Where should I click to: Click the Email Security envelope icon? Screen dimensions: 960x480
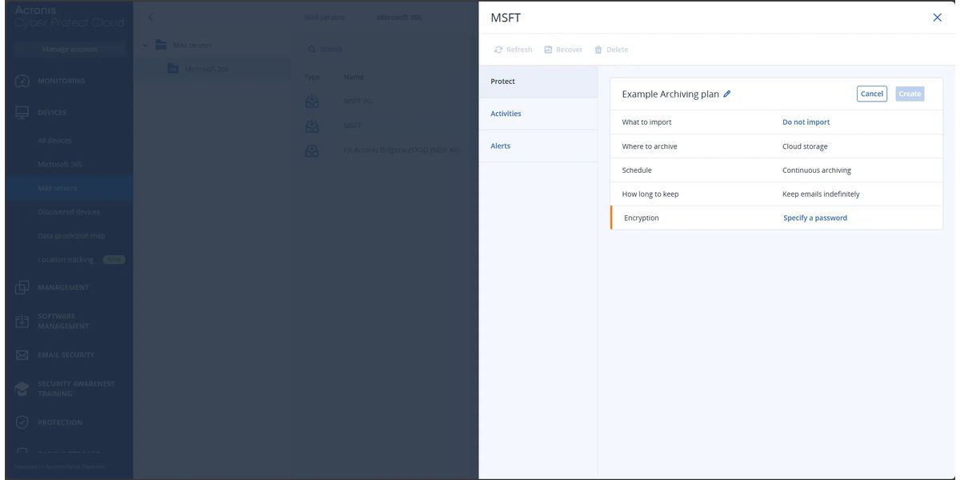22,355
